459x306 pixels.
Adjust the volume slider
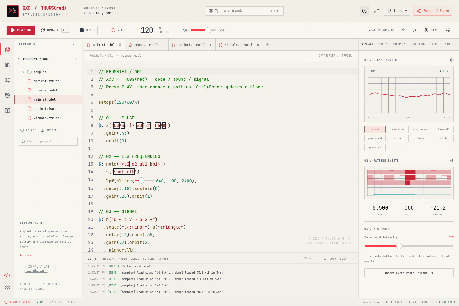click(203, 30)
